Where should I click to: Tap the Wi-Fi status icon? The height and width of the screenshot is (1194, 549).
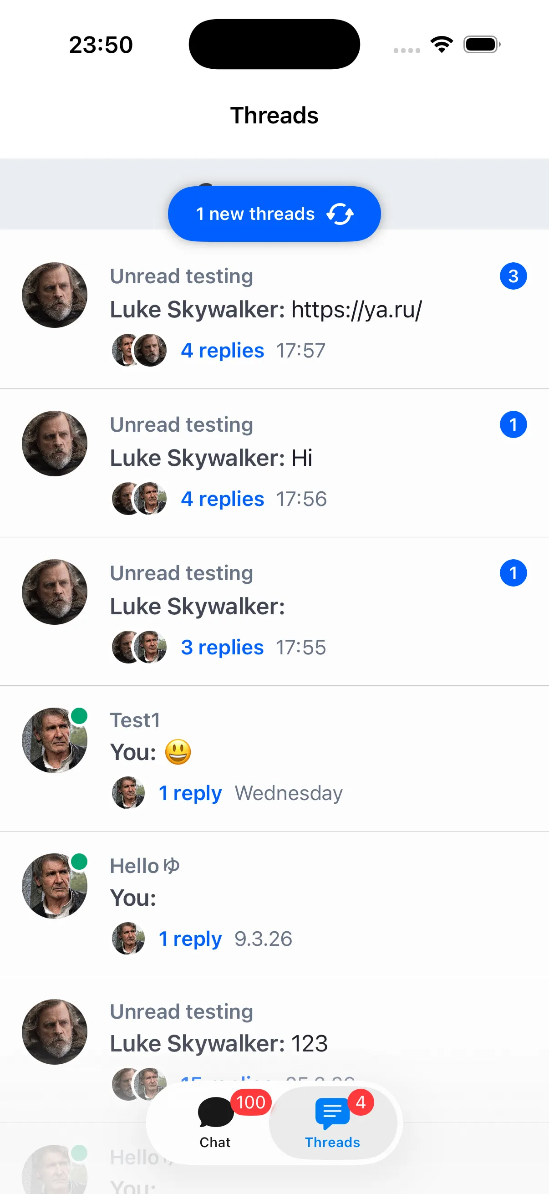tap(442, 45)
